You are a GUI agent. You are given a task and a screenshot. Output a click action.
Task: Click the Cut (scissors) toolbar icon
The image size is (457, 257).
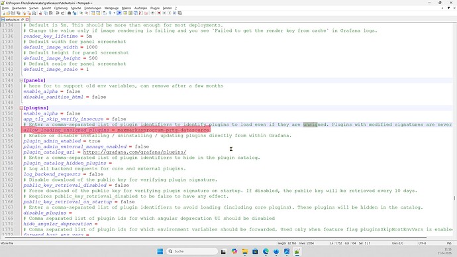click(x=40, y=13)
